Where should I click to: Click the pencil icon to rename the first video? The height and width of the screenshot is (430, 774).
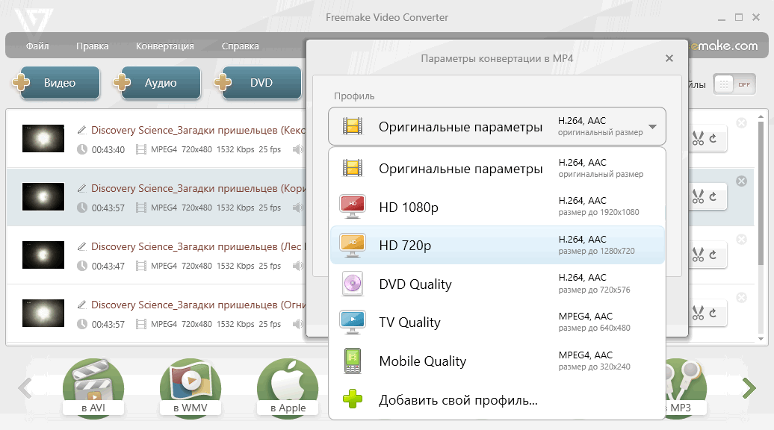81,129
